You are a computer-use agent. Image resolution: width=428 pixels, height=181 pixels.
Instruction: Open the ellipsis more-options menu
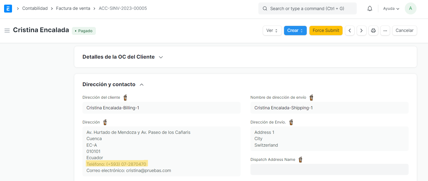pos(385,31)
